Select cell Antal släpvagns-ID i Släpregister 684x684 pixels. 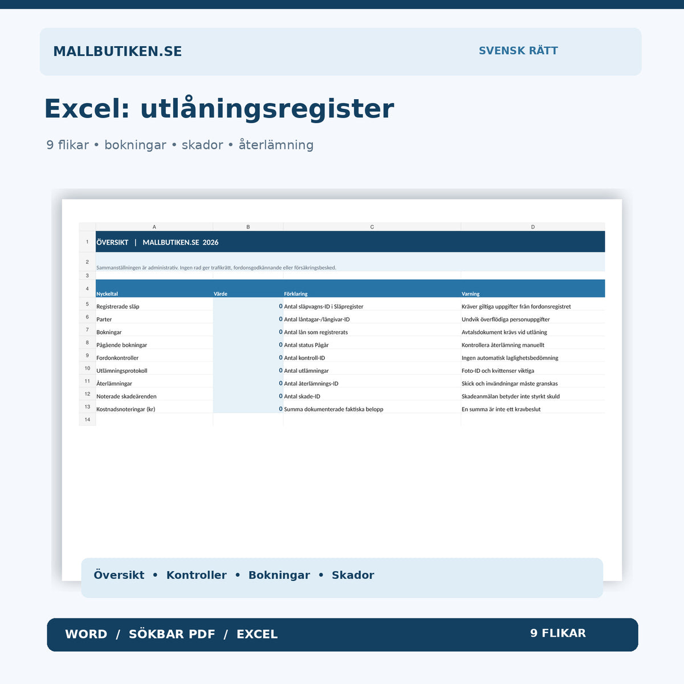372,304
